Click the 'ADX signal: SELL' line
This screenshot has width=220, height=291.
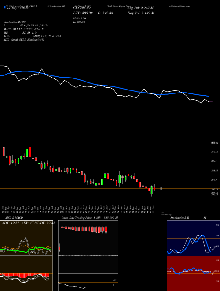(x=24, y=40)
